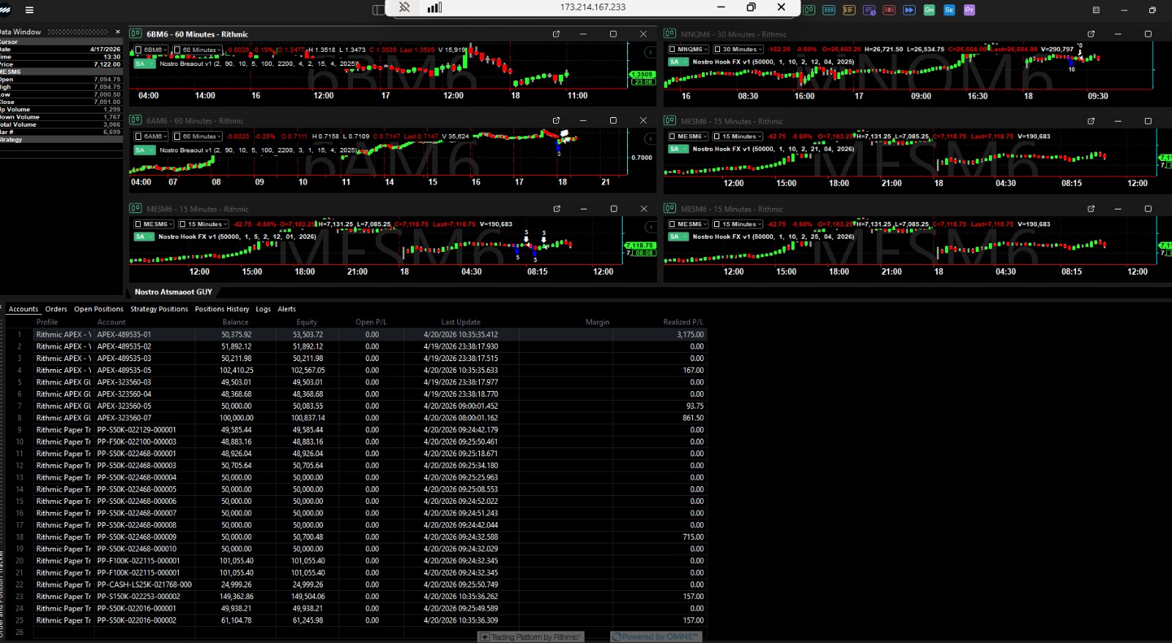This screenshot has height=643, width=1172.
Task: Click the 6BM6 chart title candlestick icon
Action: (136, 34)
